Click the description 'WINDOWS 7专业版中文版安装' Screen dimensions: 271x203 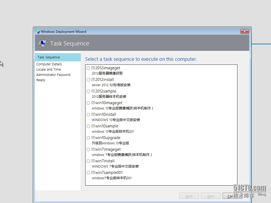[115, 167]
